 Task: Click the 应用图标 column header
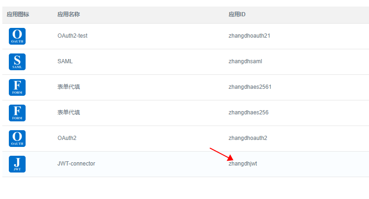[18, 14]
